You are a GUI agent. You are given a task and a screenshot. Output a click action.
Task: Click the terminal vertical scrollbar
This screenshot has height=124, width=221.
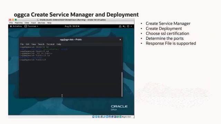(122, 84)
